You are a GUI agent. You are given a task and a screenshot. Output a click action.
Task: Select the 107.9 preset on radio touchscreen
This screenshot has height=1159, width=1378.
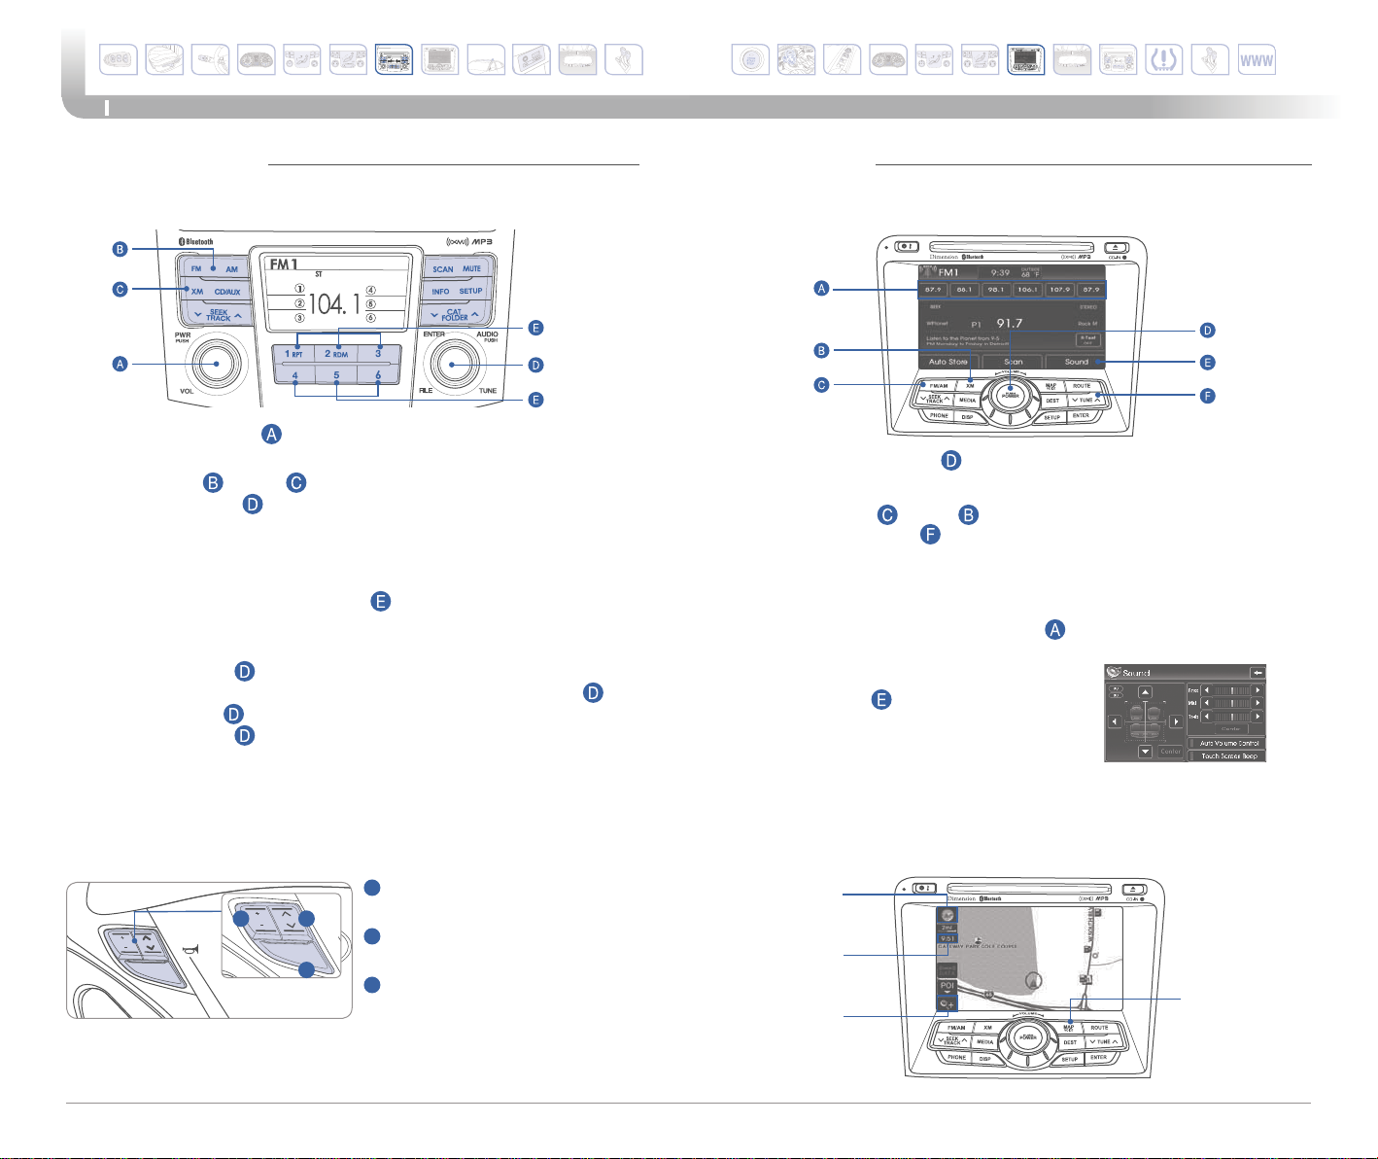tap(1060, 290)
